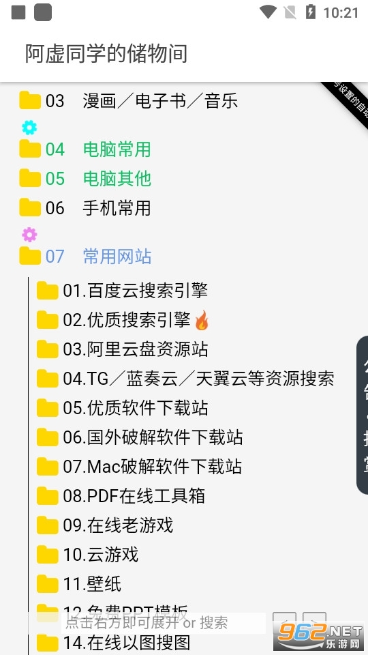Viewport: 368px width, 655px height.
Task: Click folder icon of 03 漫画／电子书／音乐
Action: tap(30, 101)
